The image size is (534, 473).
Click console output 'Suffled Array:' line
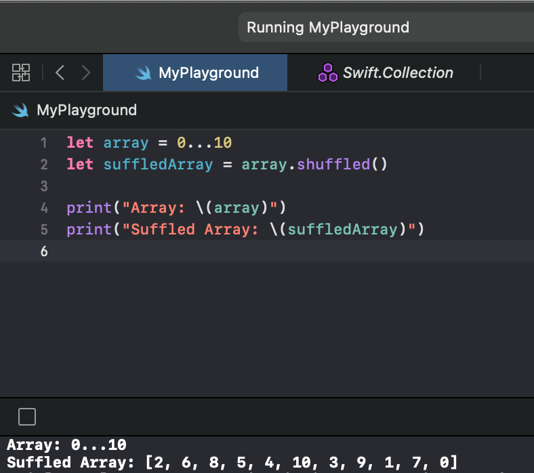(232, 462)
